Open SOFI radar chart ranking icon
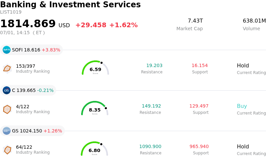This screenshot has height=162, width=266. pyautogui.click(x=7, y=69)
